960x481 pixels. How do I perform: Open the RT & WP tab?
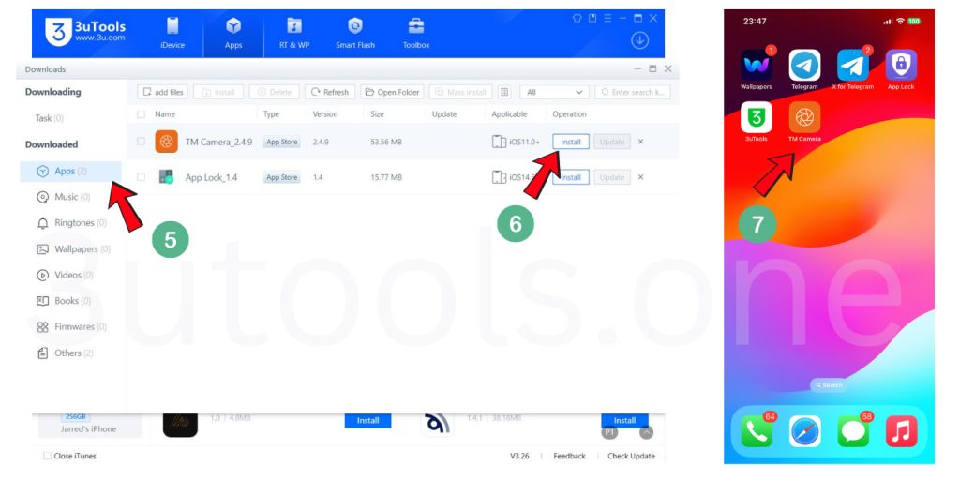pyautogui.click(x=294, y=34)
